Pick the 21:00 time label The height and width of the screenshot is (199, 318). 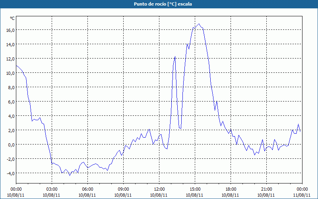point(266,189)
